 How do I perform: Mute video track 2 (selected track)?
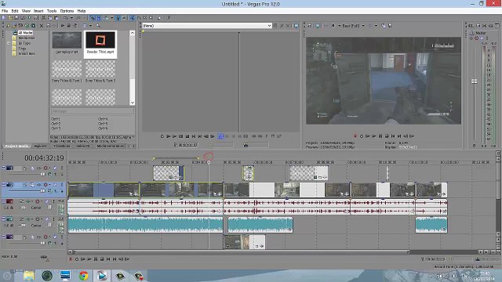coord(55,185)
